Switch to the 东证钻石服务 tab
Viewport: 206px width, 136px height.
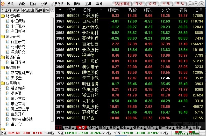tap(11, 10)
